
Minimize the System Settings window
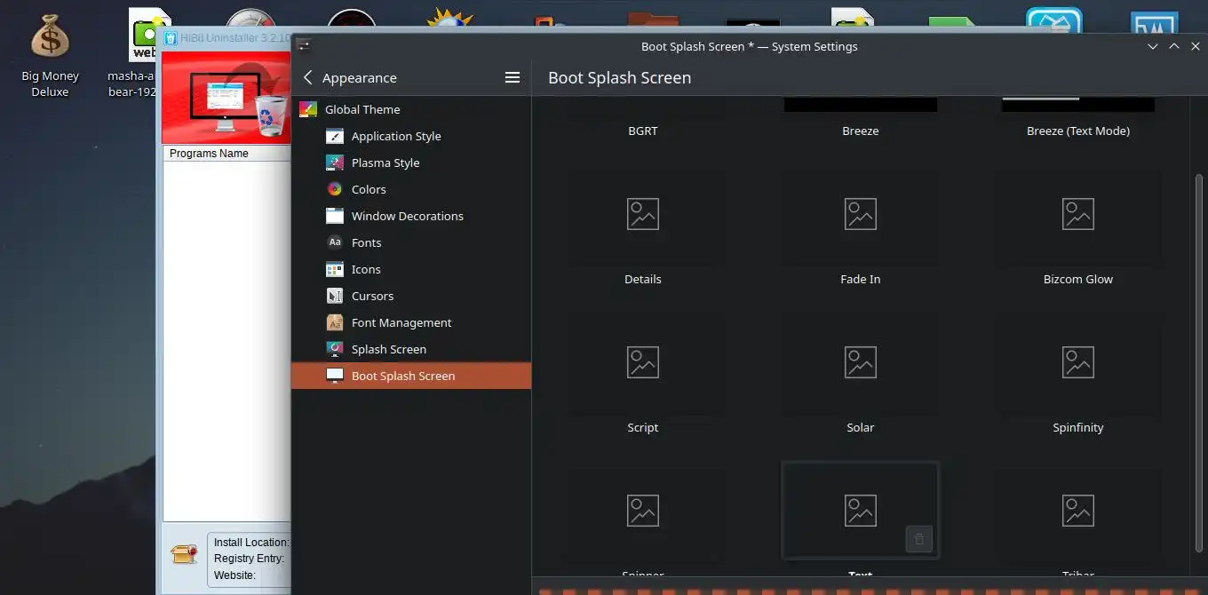(1153, 46)
